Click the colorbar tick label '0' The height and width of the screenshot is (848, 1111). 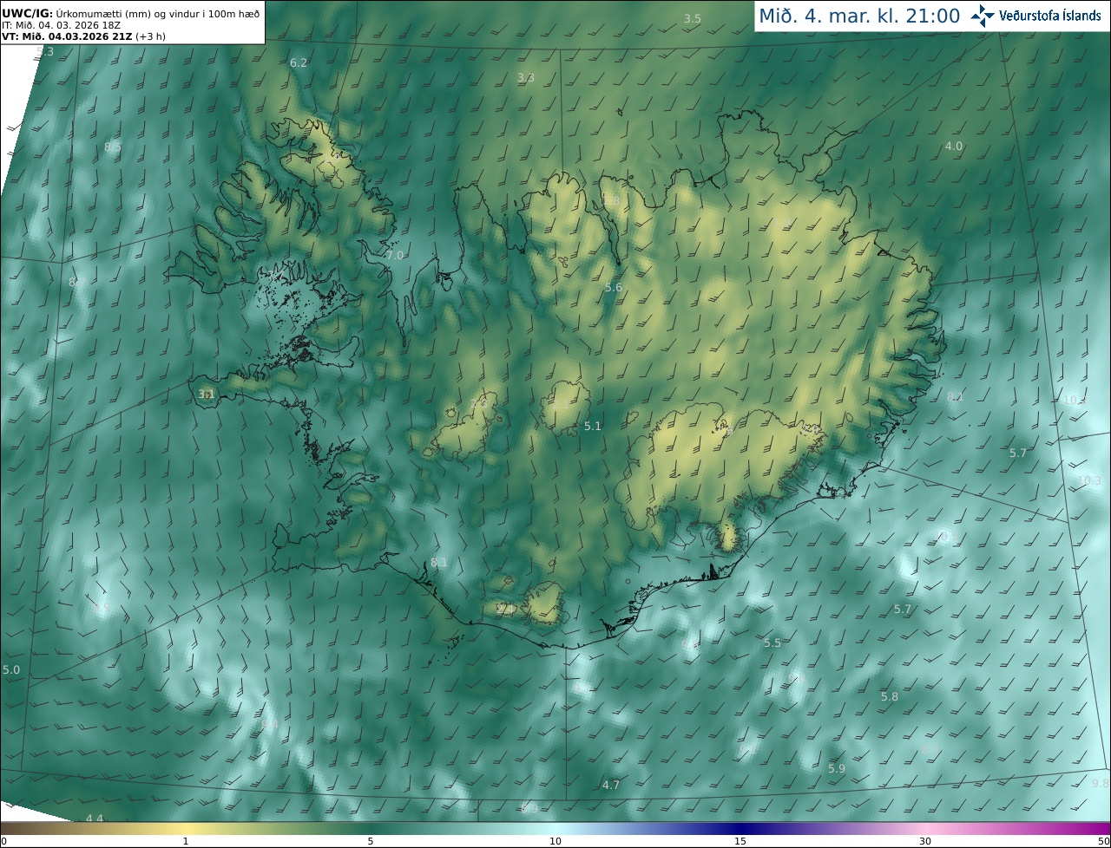coord(3,841)
